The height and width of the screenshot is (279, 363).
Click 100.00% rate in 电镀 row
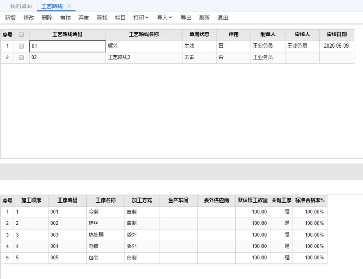coord(310,246)
